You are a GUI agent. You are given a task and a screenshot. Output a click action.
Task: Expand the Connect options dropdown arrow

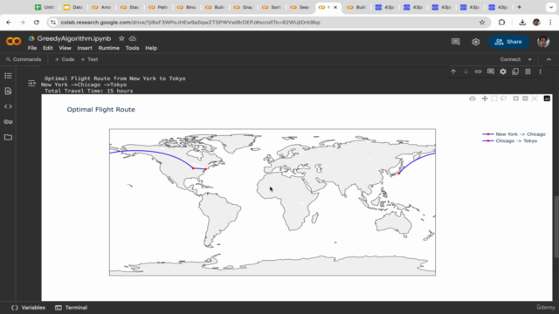point(530,59)
